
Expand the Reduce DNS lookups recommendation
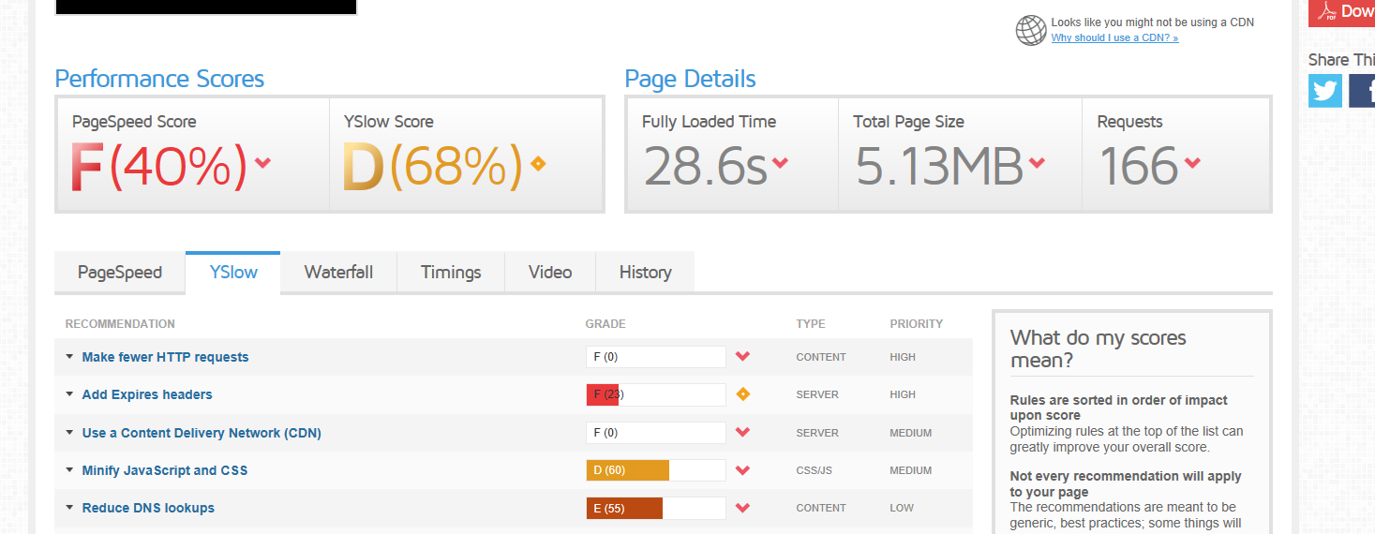coord(70,508)
